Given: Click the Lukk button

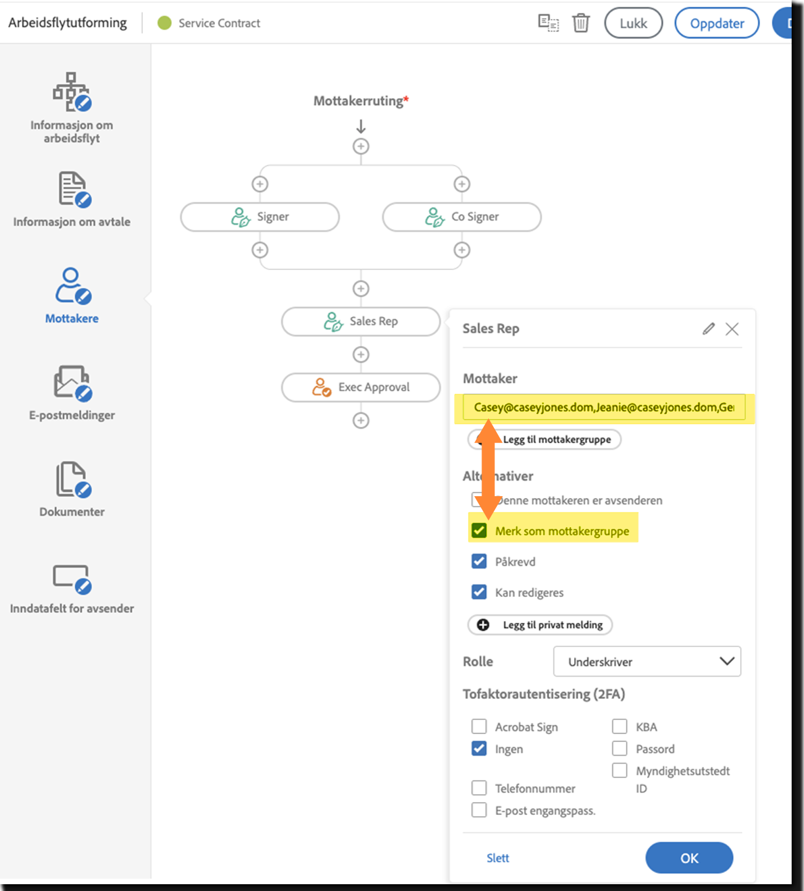Looking at the screenshot, I should 633,23.
